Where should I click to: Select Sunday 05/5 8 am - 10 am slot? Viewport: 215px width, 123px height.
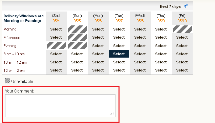click(x=77, y=54)
